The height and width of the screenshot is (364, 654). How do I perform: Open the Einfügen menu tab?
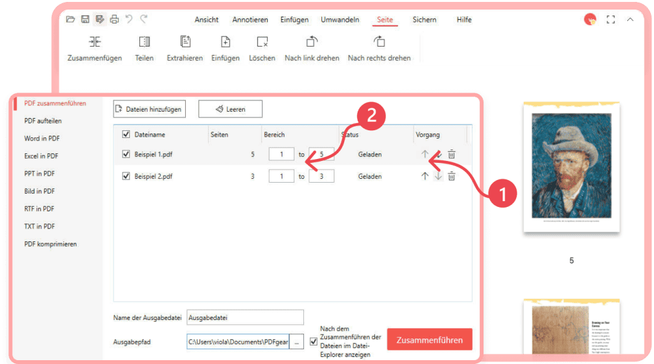click(x=294, y=20)
